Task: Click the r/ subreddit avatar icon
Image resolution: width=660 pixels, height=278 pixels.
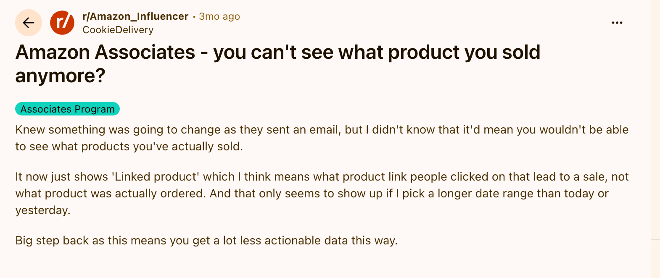Action: pyautogui.click(x=62, y=23)
